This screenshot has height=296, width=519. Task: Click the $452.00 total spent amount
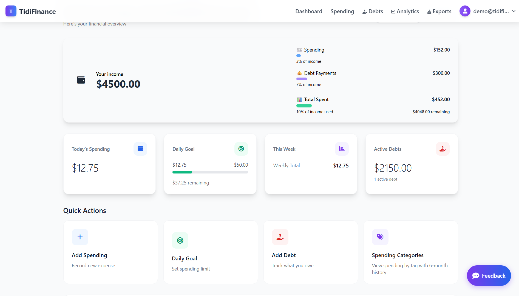click(441, 99)
